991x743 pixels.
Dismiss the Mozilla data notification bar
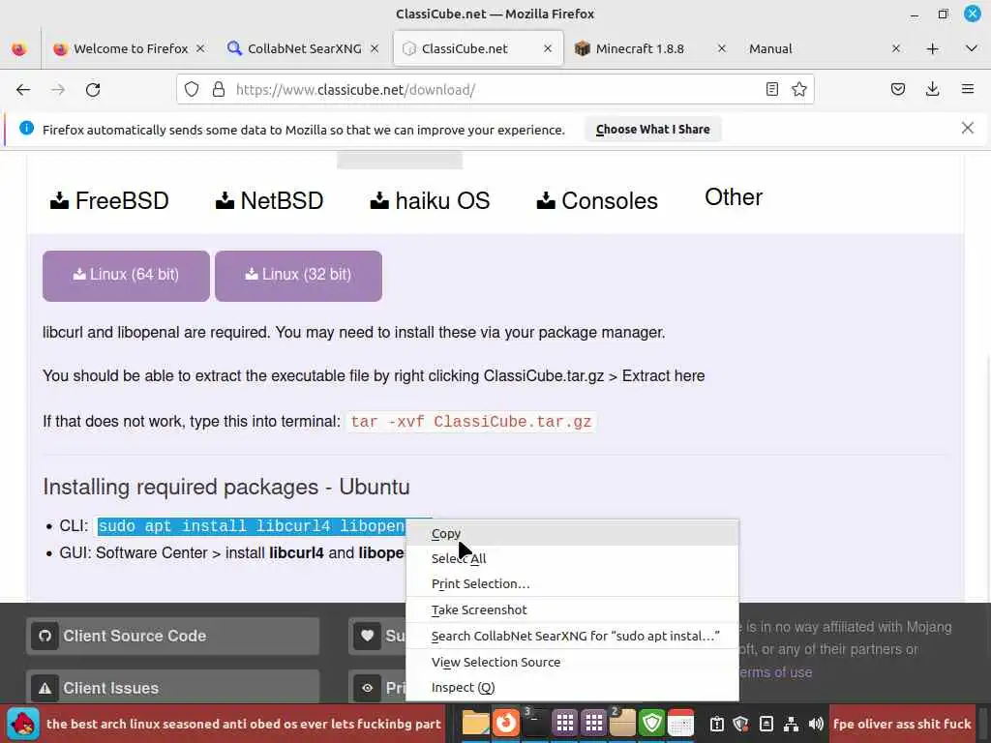pos(967,129)
